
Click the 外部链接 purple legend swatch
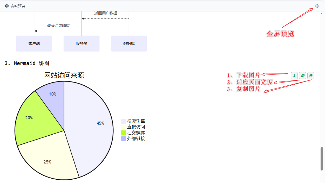coord(124,139)
